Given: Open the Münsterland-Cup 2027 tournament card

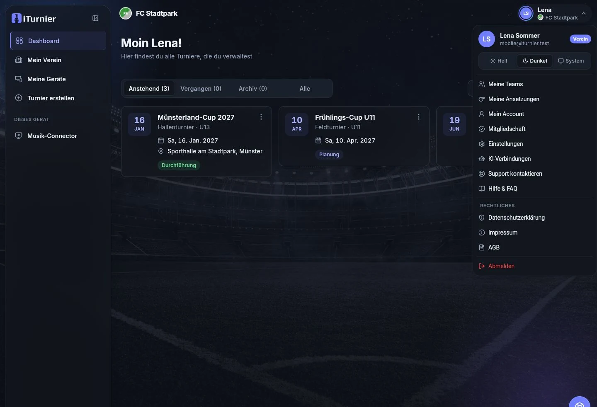Looking at the screenshot, I should 197,142.
